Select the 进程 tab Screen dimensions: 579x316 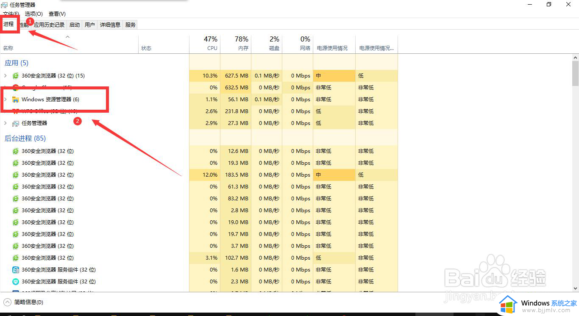click(x=9, y=24)
